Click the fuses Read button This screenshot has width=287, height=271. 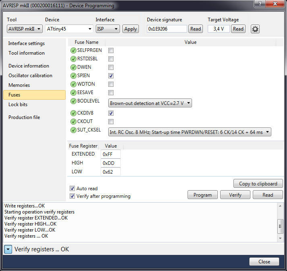(268, 195)
